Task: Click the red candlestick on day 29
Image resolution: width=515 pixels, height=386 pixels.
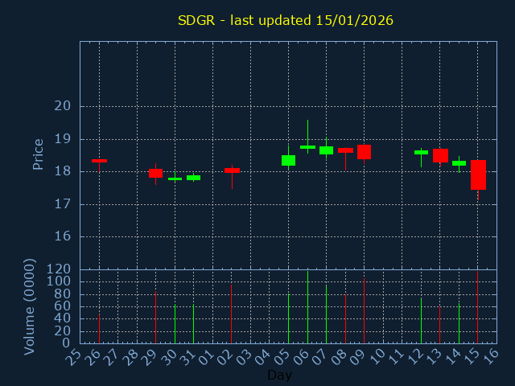Action: pos(155,173)
